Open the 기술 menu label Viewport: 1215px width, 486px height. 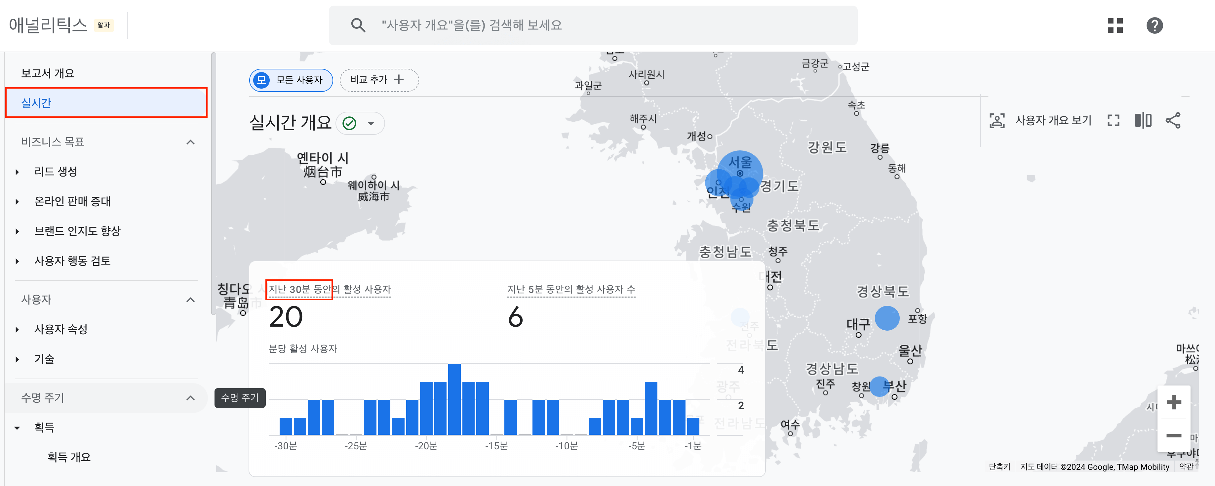tap(44, 359)
